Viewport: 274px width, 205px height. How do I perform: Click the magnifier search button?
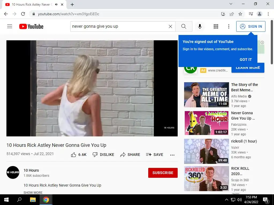(x=184, y=26)
